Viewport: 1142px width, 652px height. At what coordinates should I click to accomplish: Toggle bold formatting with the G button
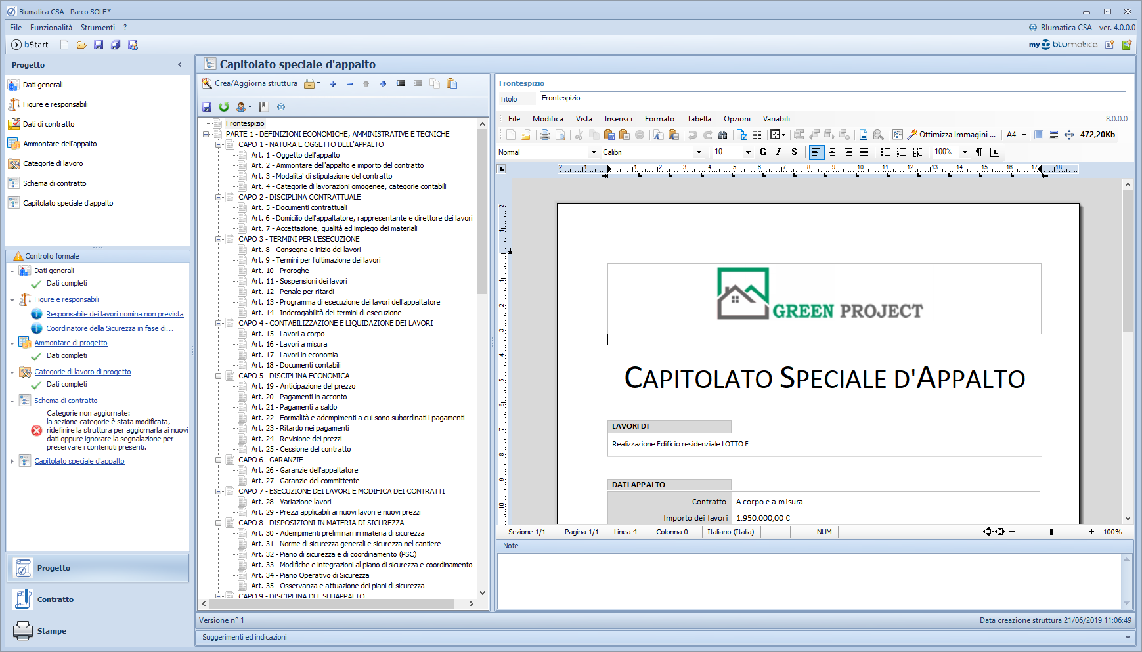click(762, 152)
